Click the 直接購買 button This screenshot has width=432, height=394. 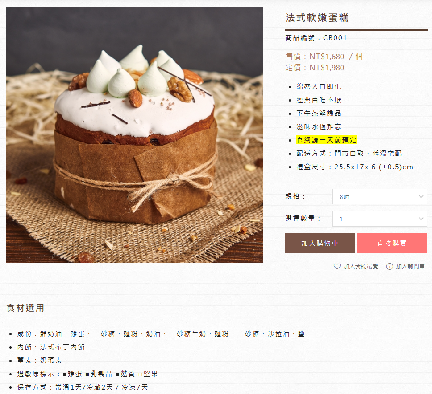[x=392, y=243]
